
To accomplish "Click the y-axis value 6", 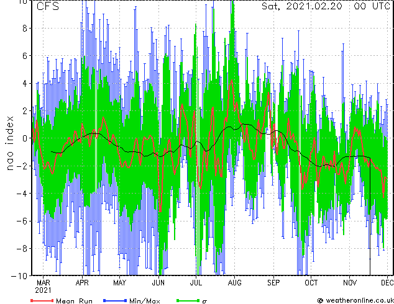I will pyautogui.click(x=25, y=56).
